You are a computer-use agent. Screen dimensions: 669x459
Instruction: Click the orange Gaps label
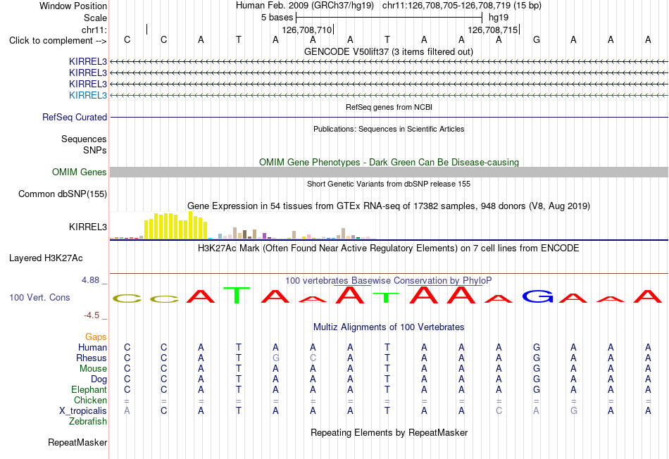coord(96,337)
